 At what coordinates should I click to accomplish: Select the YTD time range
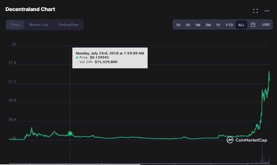pos(229,25)
